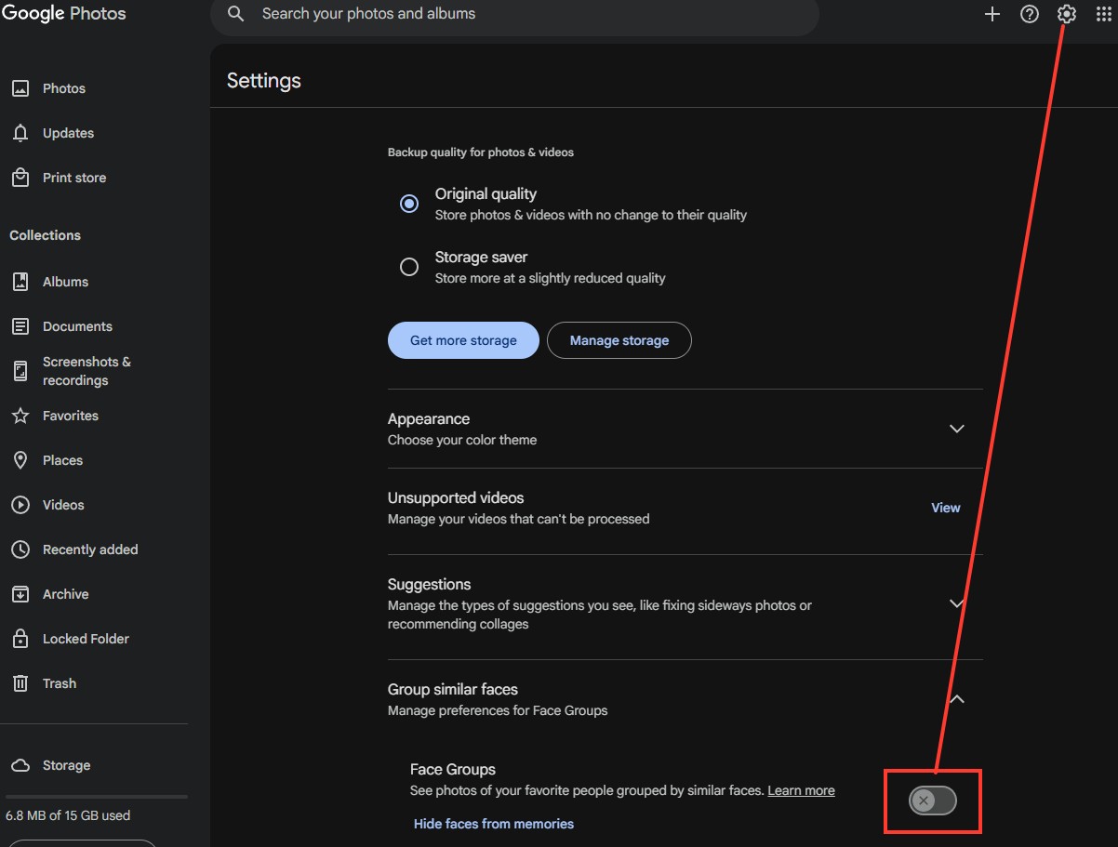1118x847 pixels.
Task: Open Archive in sidebar
Action: 65,594
